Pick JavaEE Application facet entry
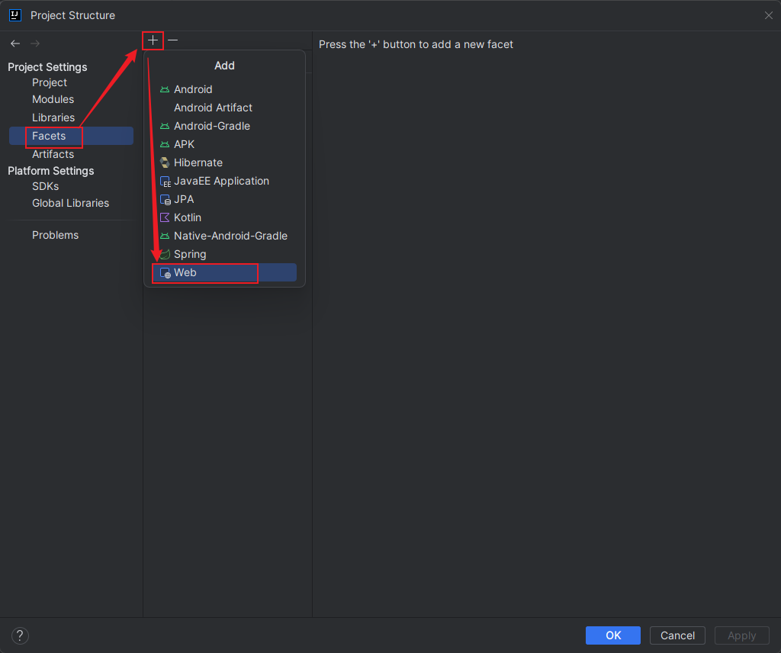781x653 pixels. point(224,182)
